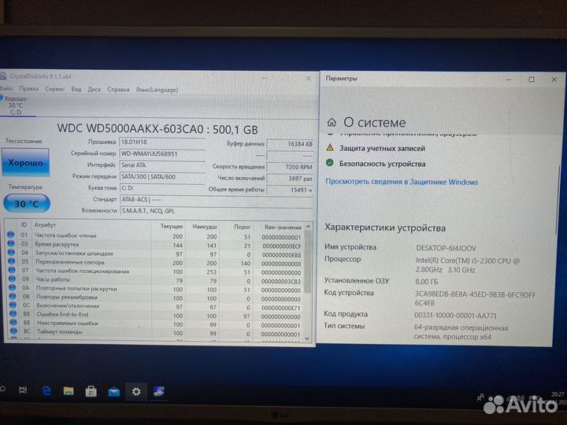Click the attribute list scroll down arrow
The width and height of the screenshot is (567, 425).
307,338
